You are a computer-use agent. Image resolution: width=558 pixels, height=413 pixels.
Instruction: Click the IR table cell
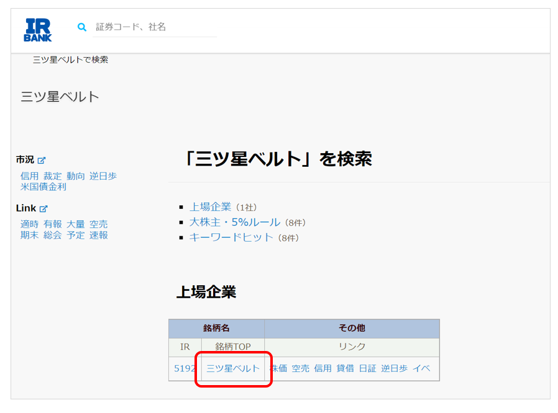tap(185, 347)
